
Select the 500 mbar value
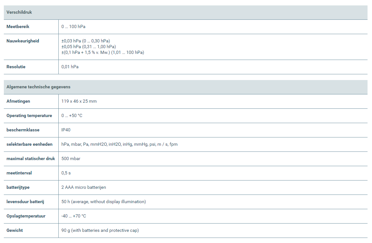(71, 158)
